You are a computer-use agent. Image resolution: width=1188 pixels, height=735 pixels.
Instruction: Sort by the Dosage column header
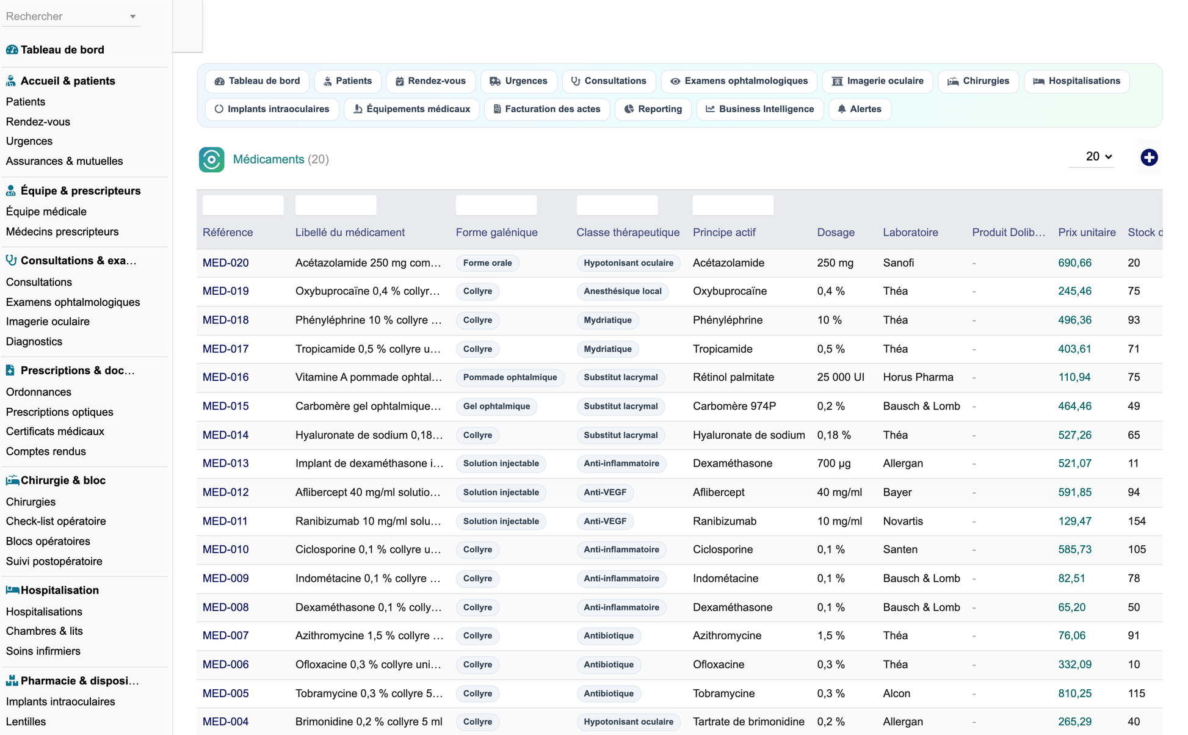tap(836, 233)
